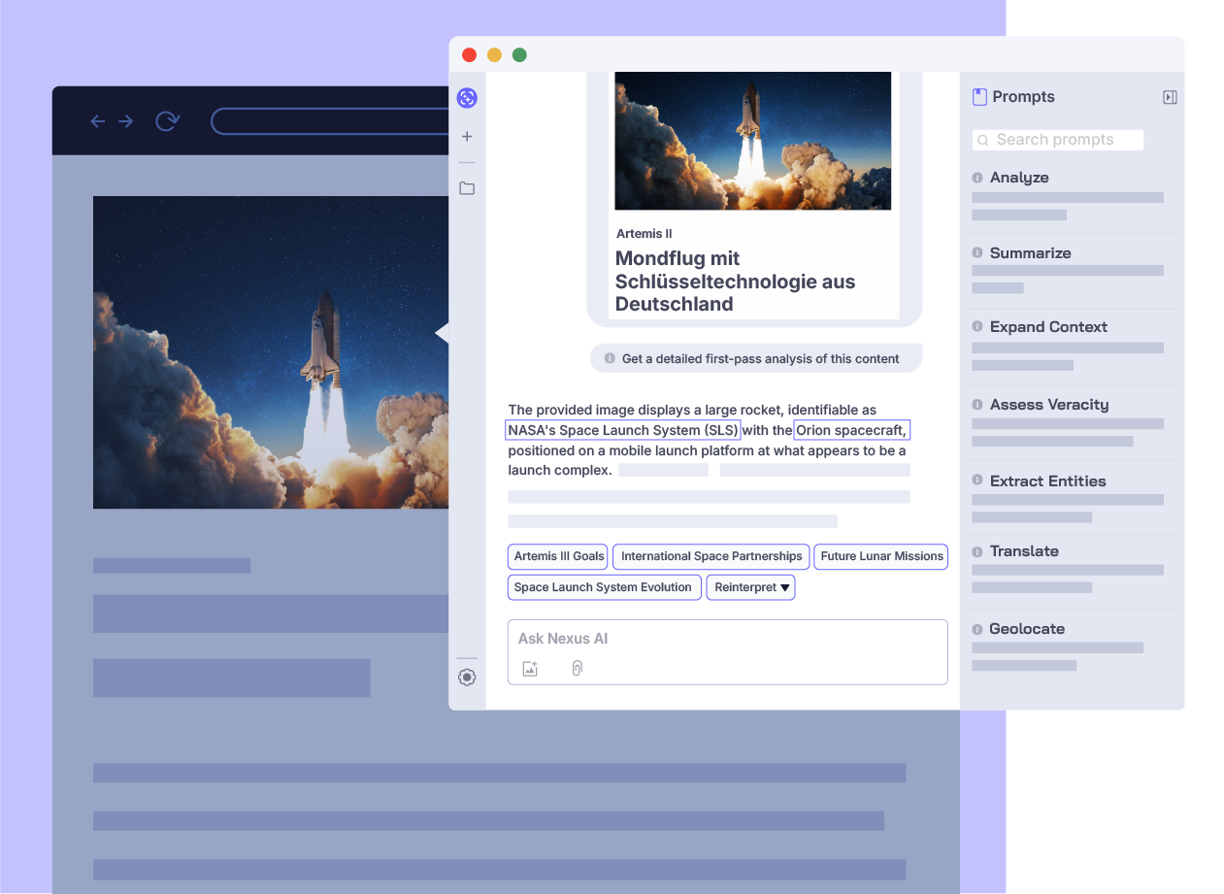Click the add image icon in input
Image resolution: width=1224 pixels, height=894 pixels.
point(530,669)
